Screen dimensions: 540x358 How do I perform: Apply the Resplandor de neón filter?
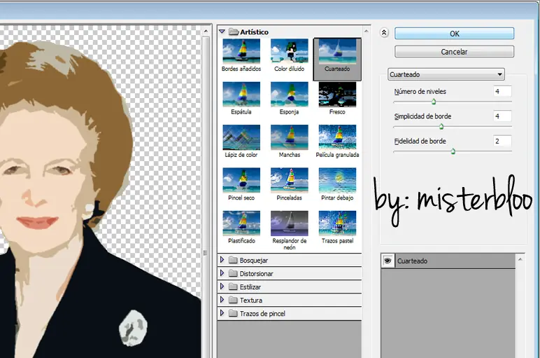click(290, 223)
